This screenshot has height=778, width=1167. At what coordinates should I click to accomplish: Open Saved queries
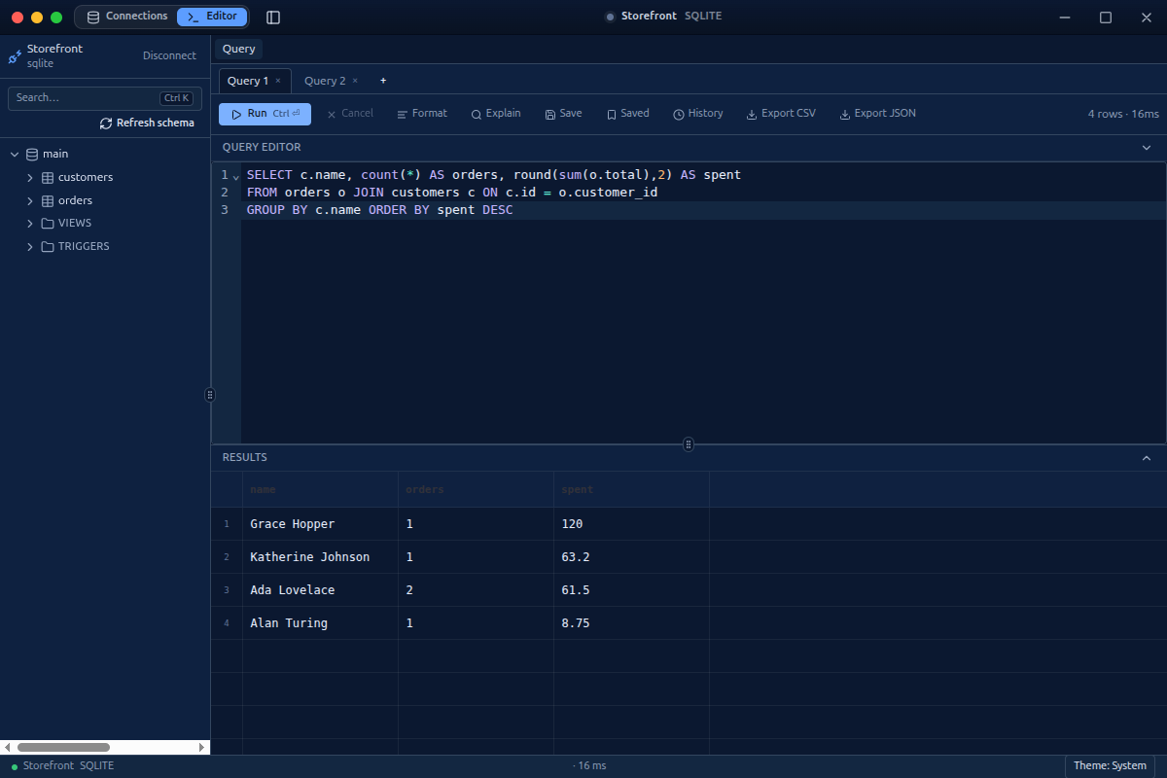[627, 114]
